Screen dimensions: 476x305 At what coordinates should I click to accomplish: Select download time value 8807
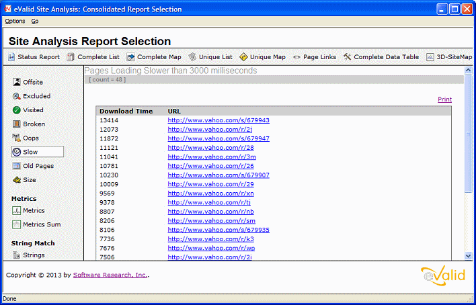pyautogui.click(x=107, y=212)
